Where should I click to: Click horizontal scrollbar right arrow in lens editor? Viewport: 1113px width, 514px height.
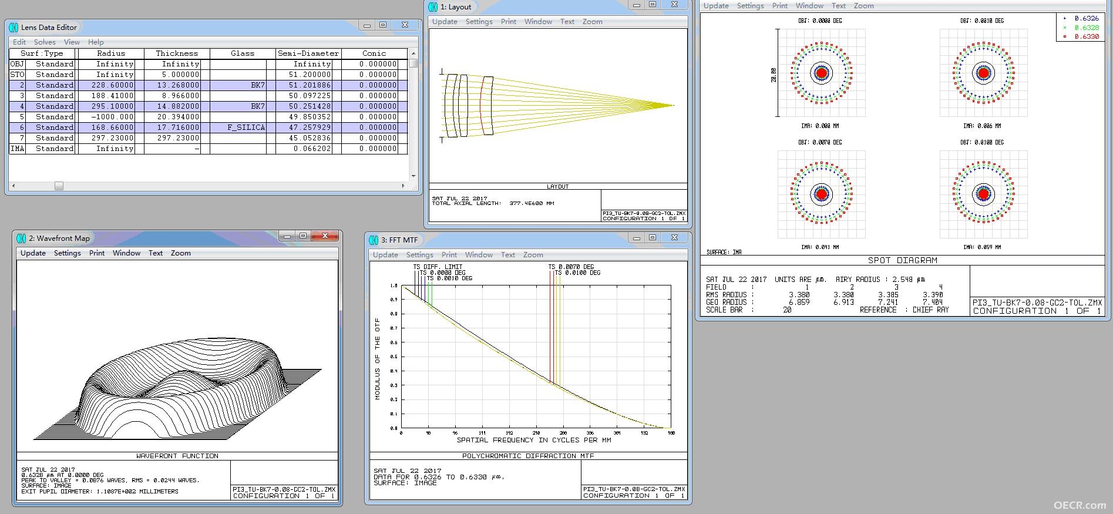click(403, 186)
